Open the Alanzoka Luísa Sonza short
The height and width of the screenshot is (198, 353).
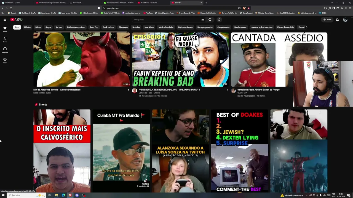tap(180, 151)
